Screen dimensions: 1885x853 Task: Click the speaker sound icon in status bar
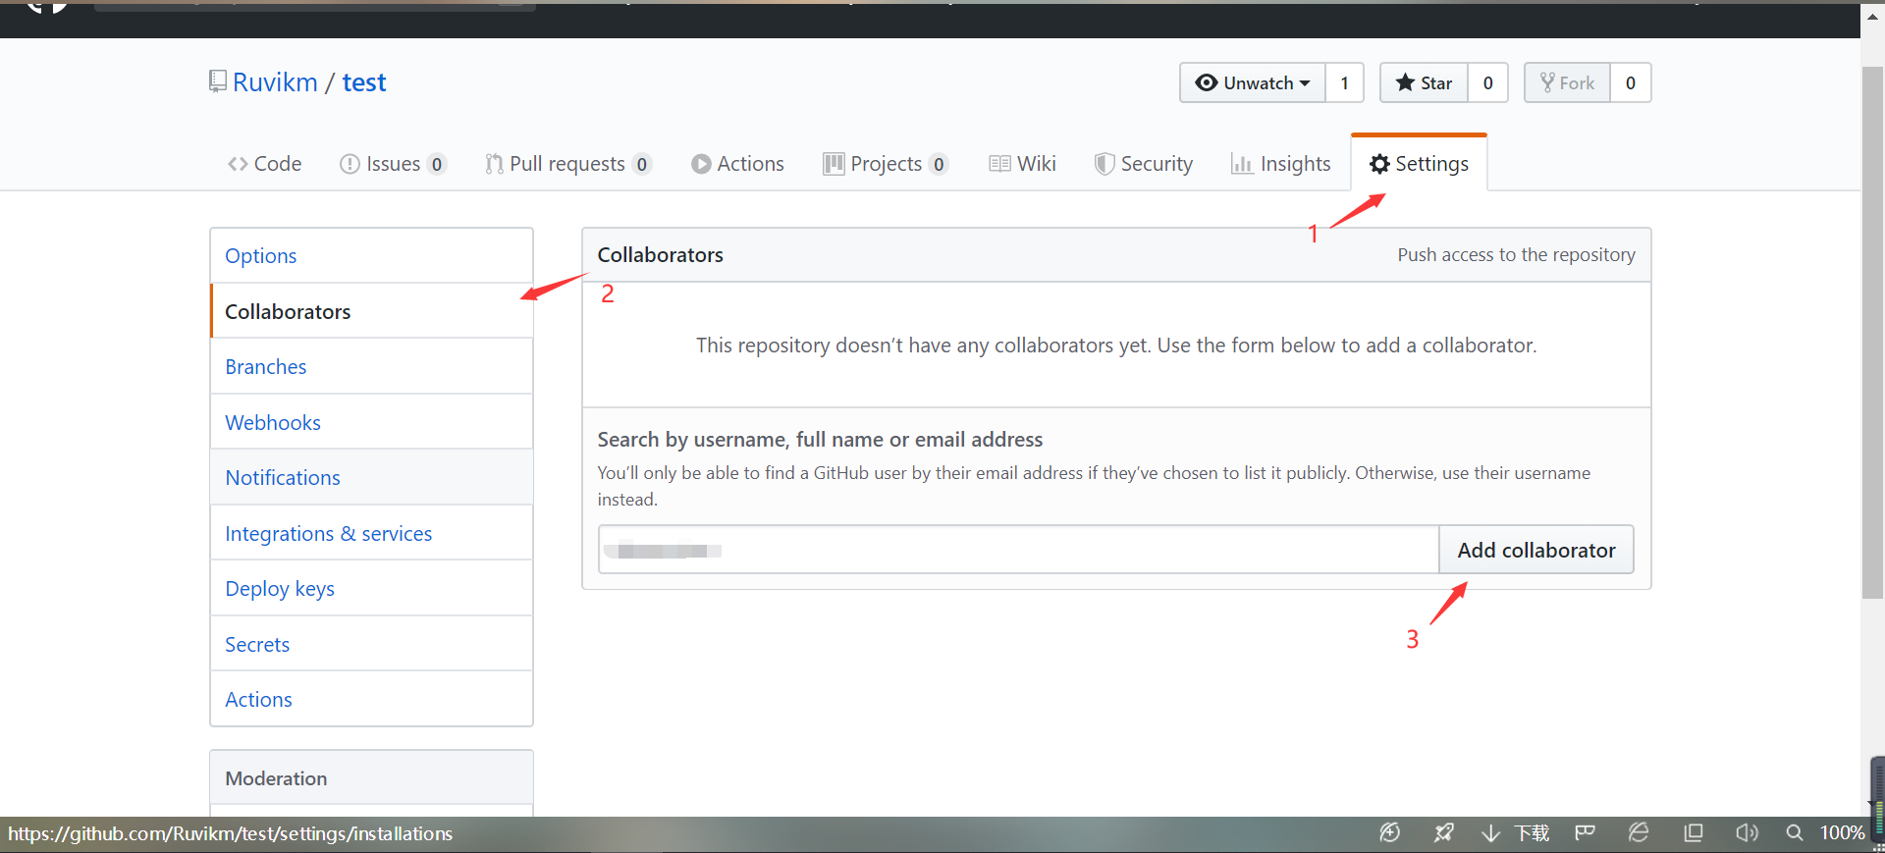[1747, 832]
